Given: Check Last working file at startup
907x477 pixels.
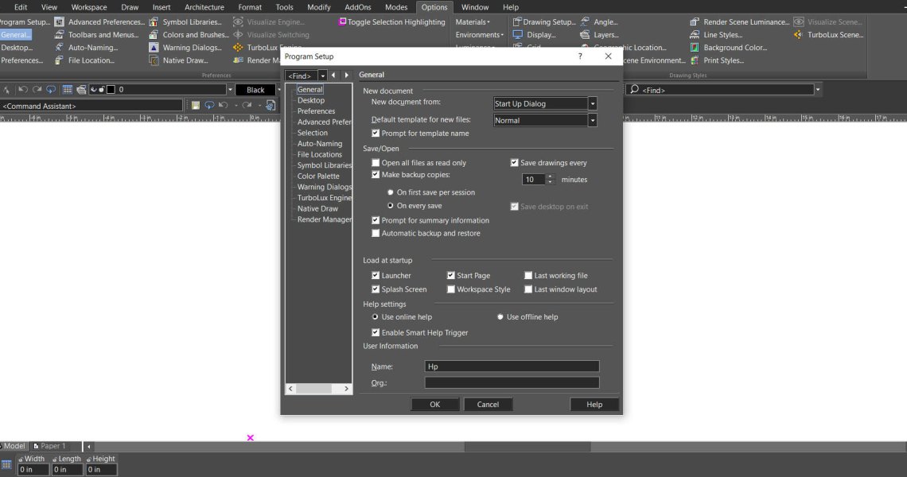Looking at the screenshot, I should (x=528, y=275).
